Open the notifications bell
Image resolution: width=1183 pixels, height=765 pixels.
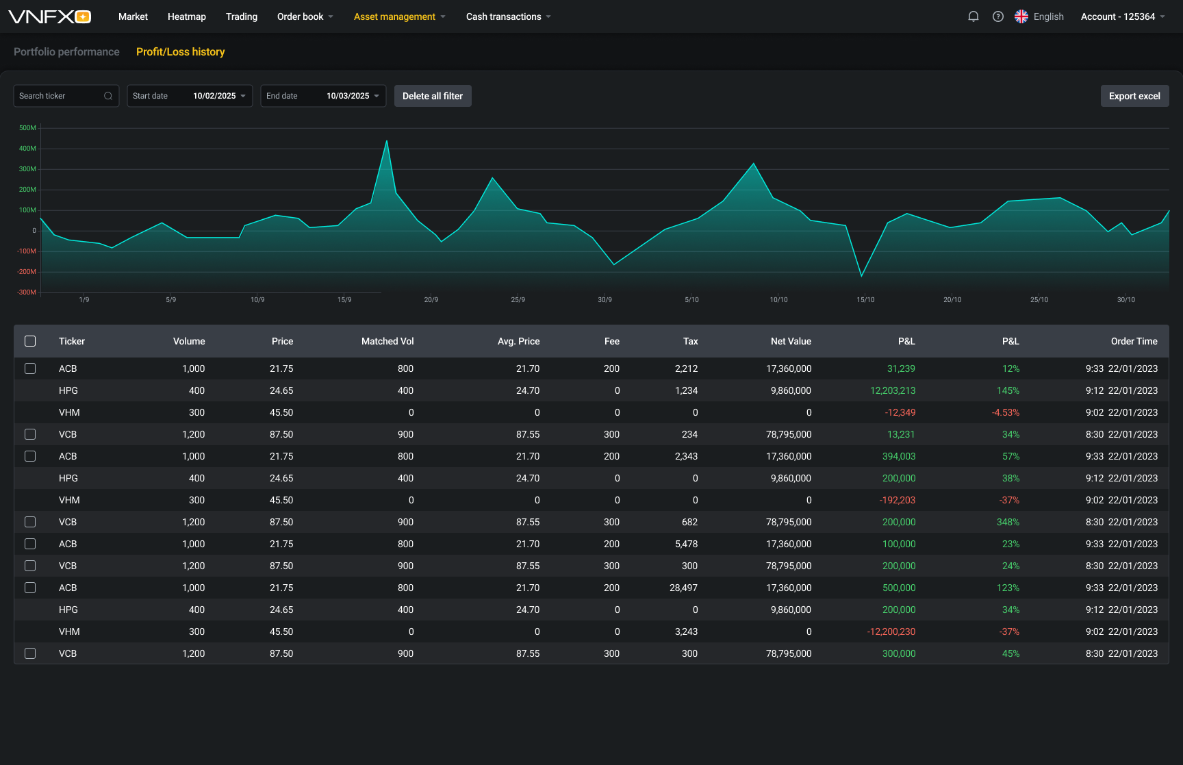[973, 16]
